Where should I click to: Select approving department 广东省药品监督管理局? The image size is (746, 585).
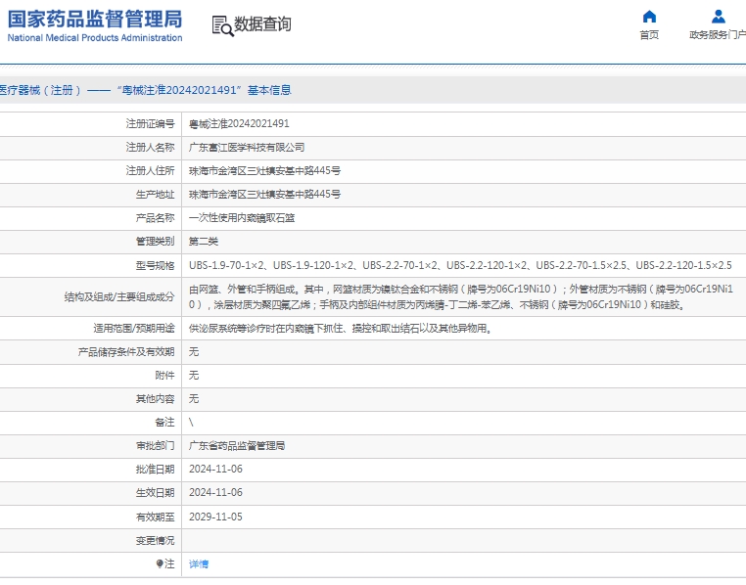pos(237,446)
